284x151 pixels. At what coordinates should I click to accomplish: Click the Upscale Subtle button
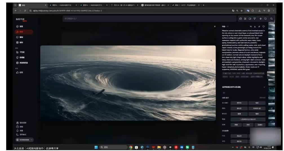[239, 108]
